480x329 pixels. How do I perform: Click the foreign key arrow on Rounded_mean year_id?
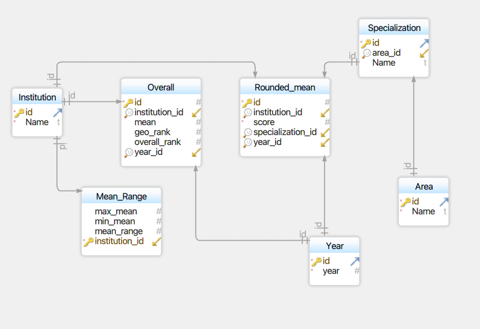point(325,142)
